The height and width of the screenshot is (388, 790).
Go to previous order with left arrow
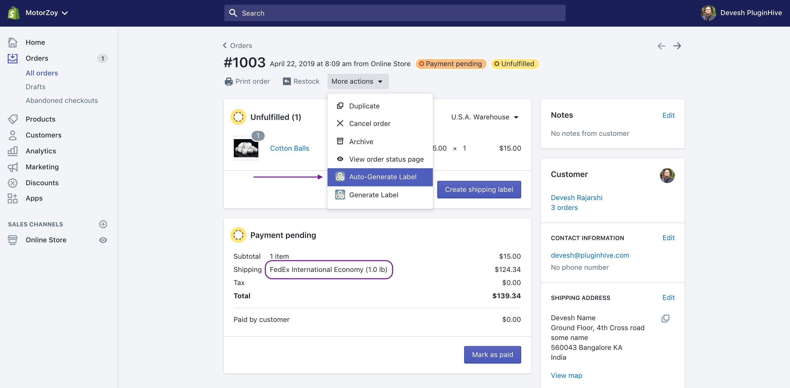661,46
